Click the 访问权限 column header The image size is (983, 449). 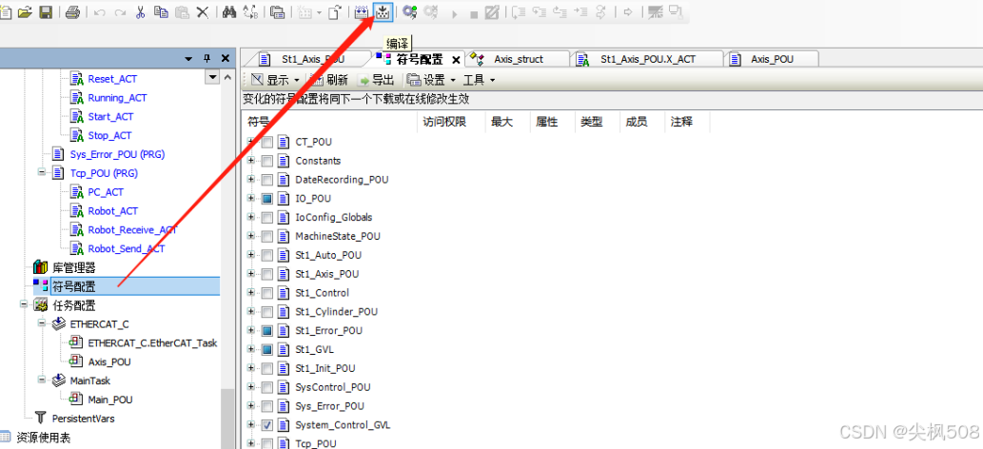tap(444, 123)
